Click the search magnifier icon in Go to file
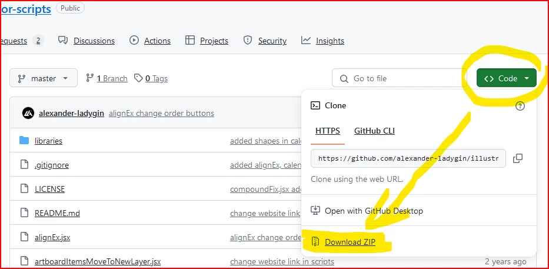The height and width of the screenshot is (269, 549). [344, 78]
